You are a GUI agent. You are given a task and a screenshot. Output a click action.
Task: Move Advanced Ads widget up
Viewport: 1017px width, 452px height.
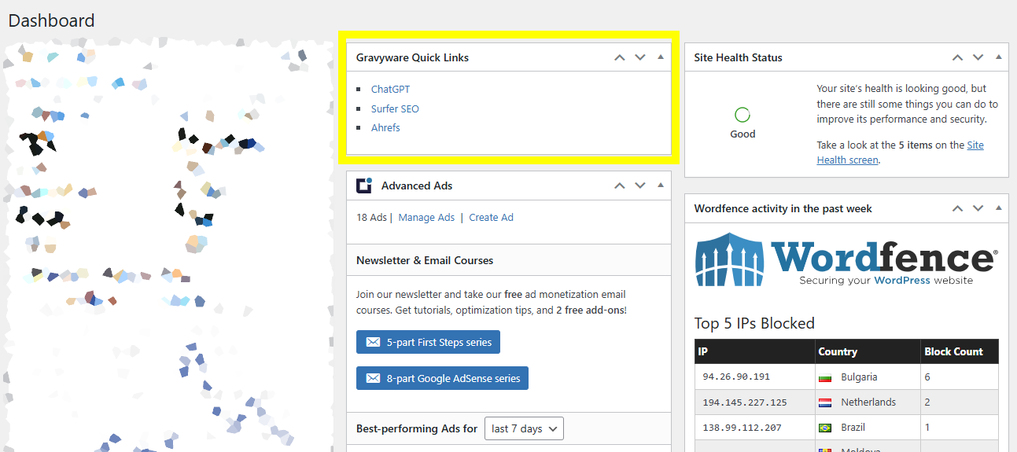pos(620,186)
